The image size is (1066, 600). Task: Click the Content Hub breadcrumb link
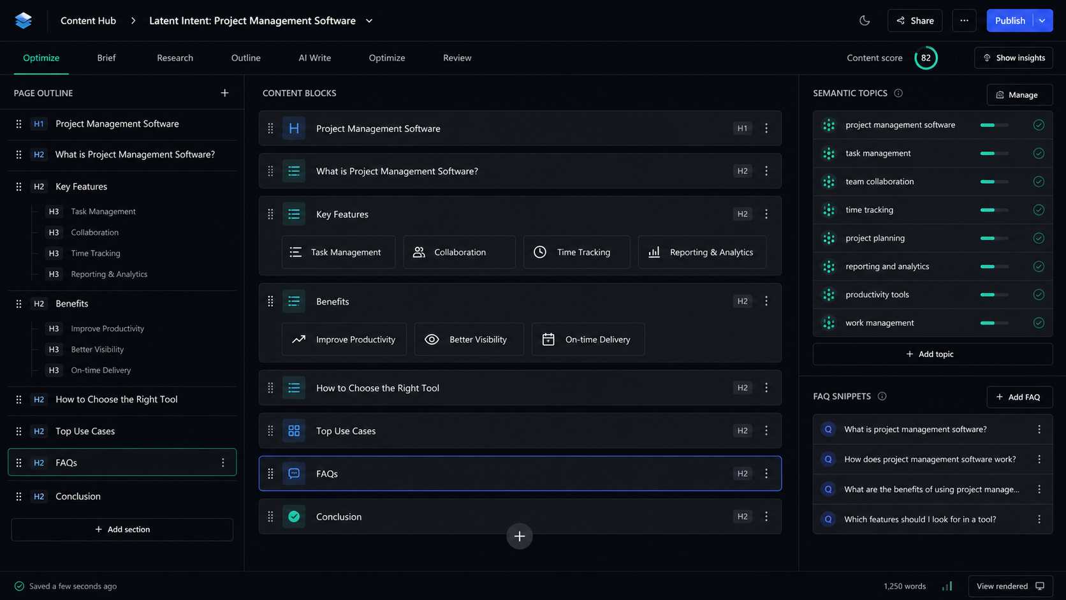[88, 20]
